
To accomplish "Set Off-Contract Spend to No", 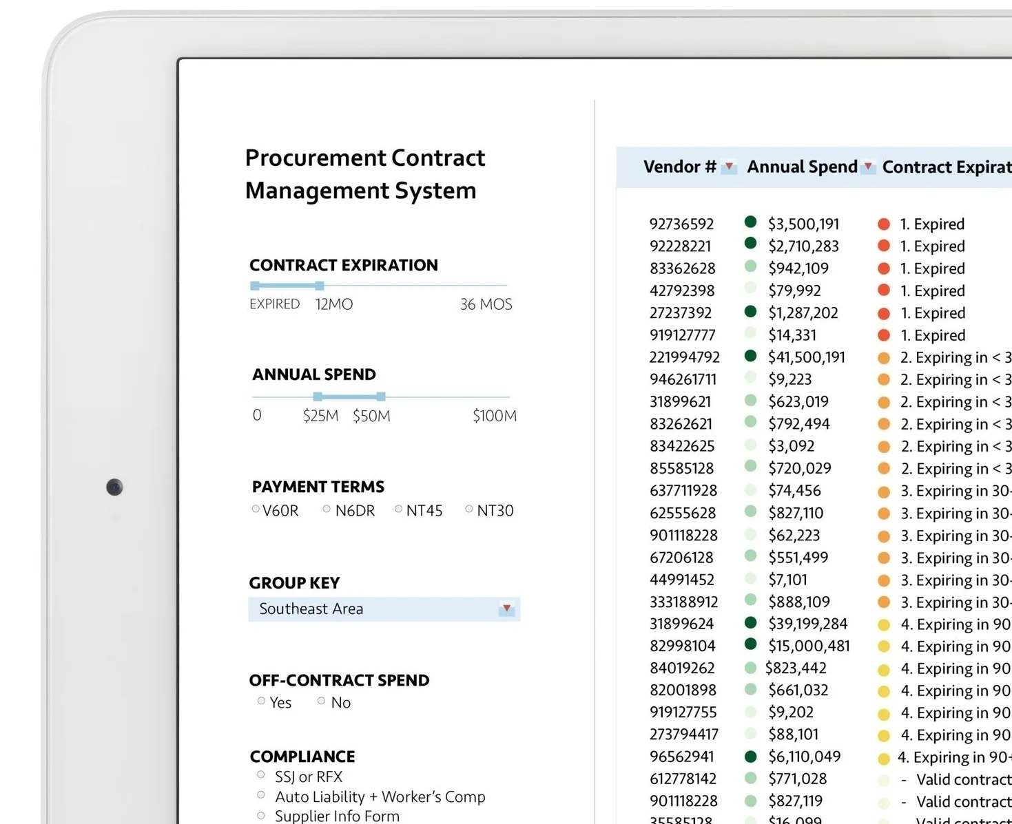I will (321, 701).
